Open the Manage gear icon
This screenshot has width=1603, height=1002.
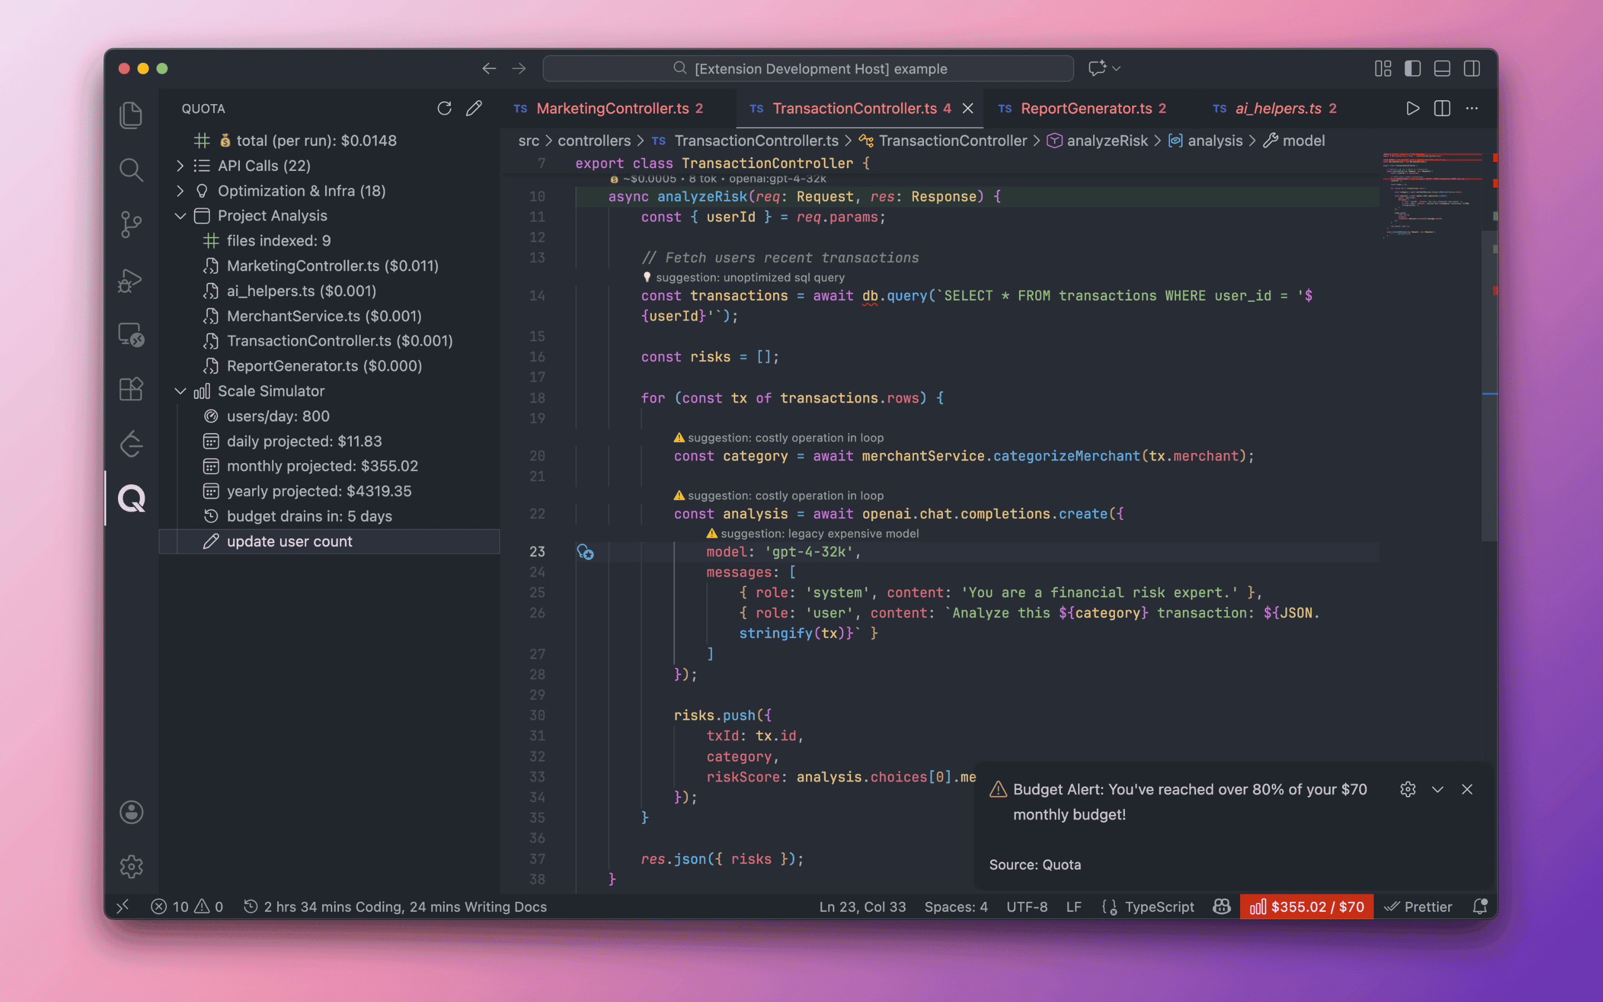[x=131, y=866]
